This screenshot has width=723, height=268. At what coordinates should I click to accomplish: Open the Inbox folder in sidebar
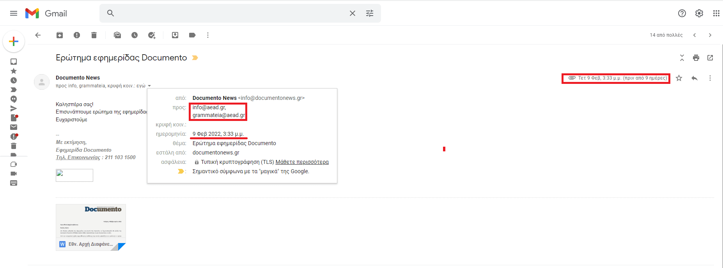[x=14, y=62]
